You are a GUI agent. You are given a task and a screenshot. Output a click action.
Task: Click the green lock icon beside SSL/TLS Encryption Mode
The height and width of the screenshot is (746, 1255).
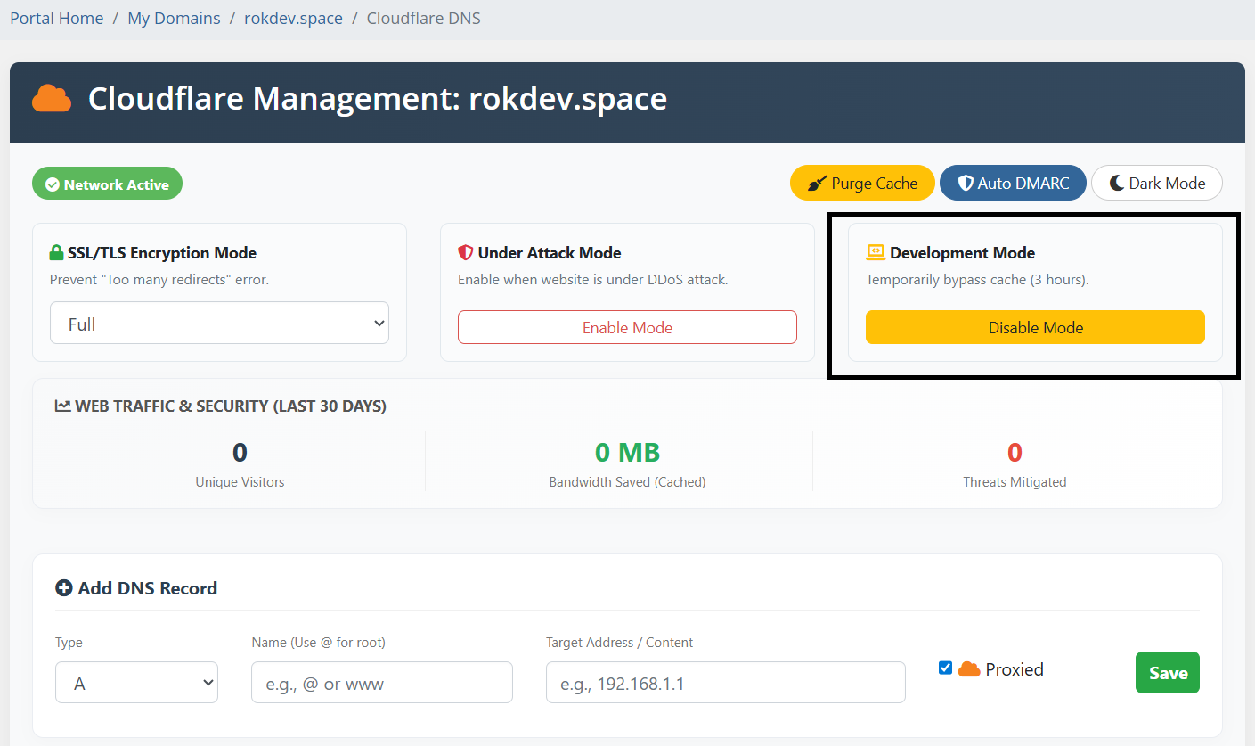pyautogui.click(x=57, y=252)
